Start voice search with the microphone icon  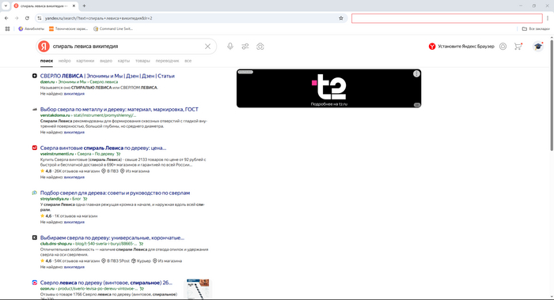click(x=230, y=47)
